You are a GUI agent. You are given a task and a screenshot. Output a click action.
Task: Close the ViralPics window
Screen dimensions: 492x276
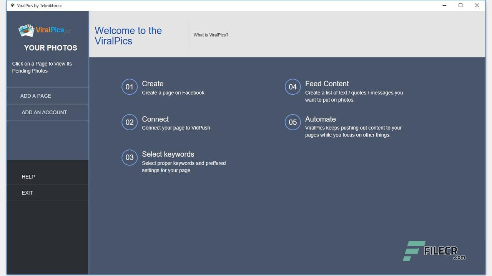(477, 5)
